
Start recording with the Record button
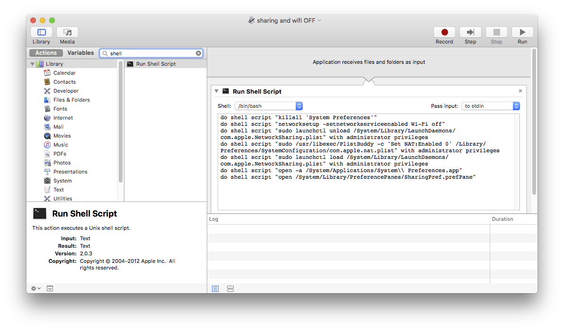coord(445,32)
